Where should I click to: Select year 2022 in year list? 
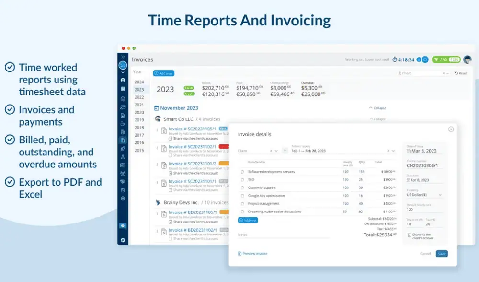pos(139,97)
